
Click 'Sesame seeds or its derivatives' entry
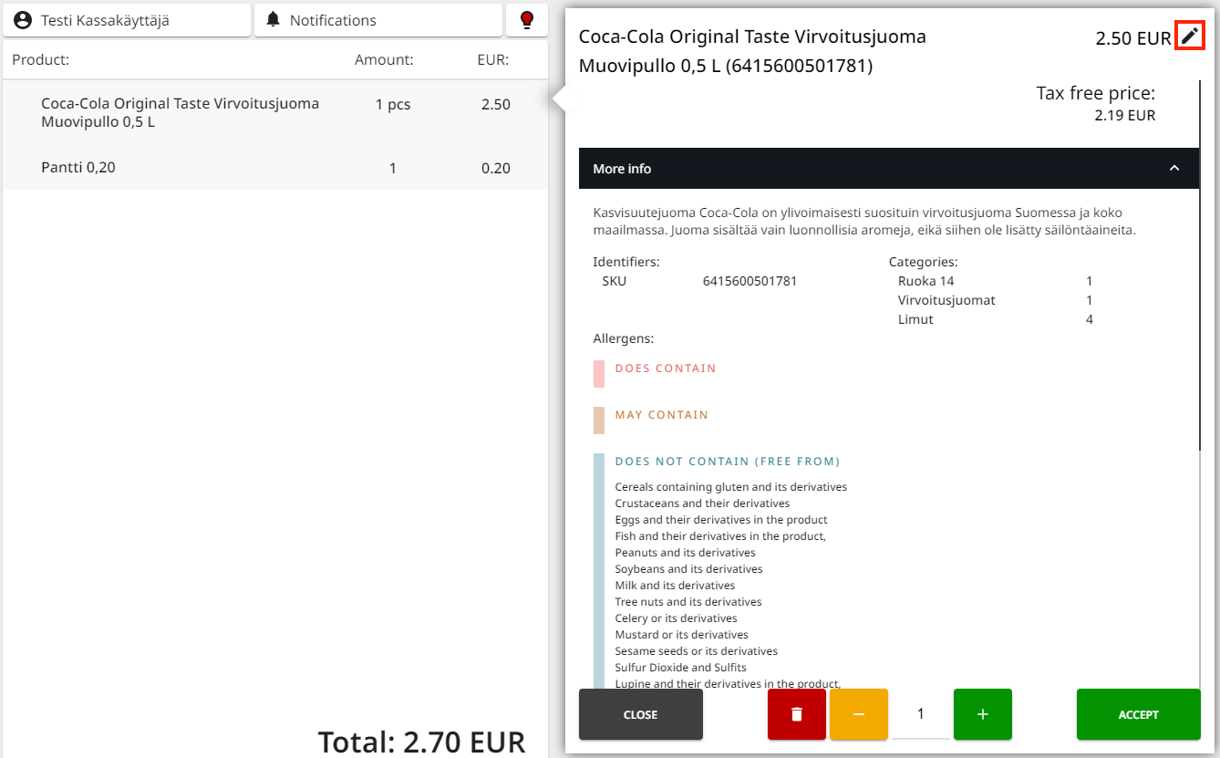(x=697, y=651)
